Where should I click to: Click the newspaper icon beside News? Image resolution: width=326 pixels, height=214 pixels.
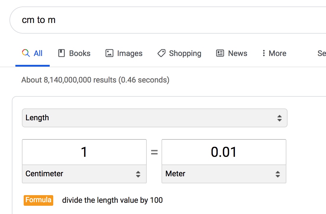click(220, 53)
